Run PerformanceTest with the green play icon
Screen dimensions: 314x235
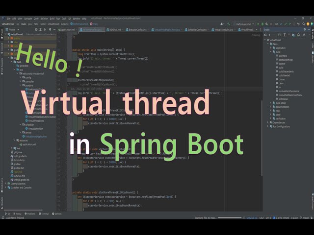(258, 24)
